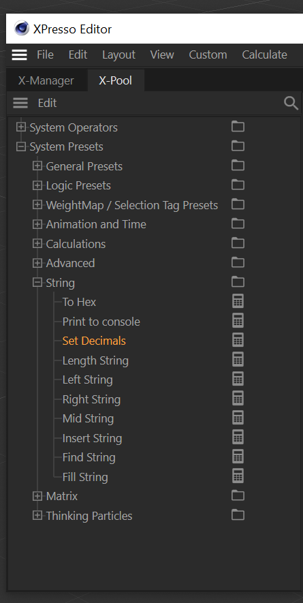Click the search magnifier icon in X-Pool
Image resolution: width=303 pixels, height=603 pixels.
[x=291, y=103]
